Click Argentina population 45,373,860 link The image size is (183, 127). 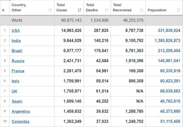pos(170,111)
